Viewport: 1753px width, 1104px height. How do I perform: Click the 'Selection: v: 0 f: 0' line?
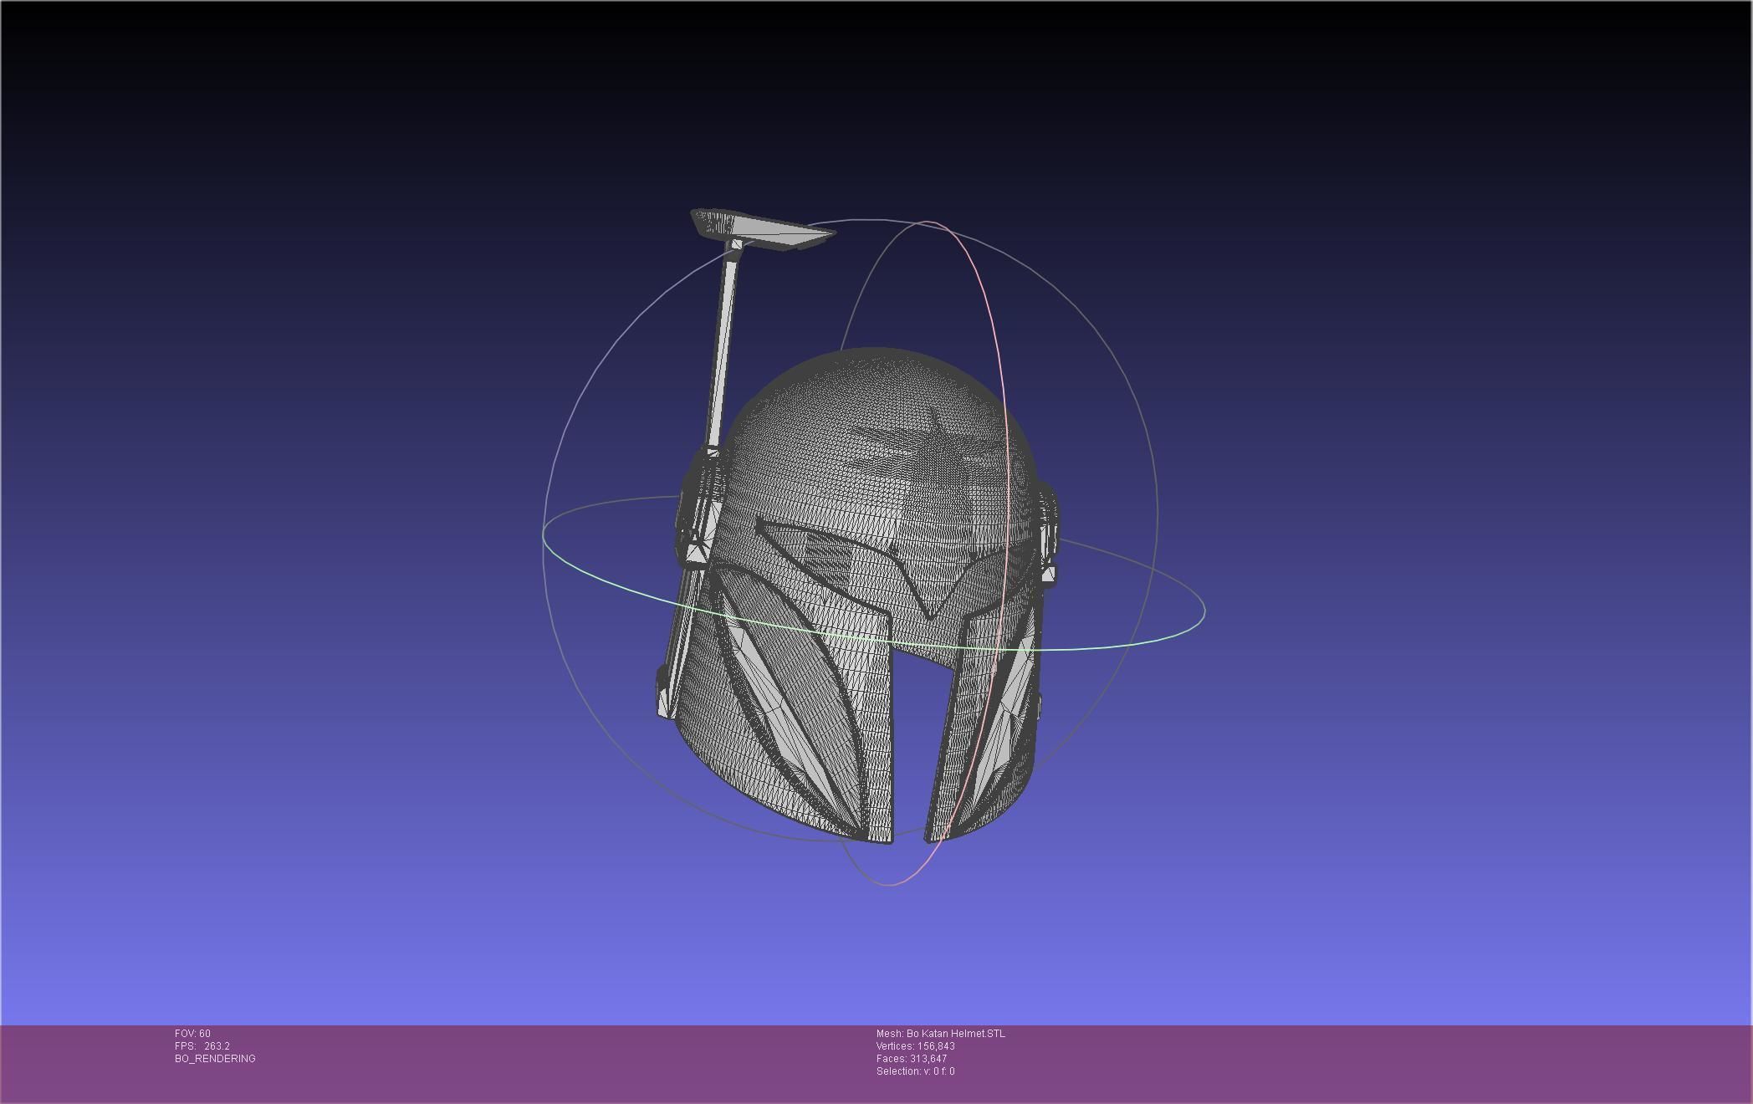coord(916,1071)
